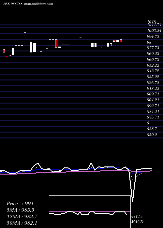Screen dimensions: 163x228
Task: Click the mail.bullkhan.com watermark text
Action: coord(38,4)
